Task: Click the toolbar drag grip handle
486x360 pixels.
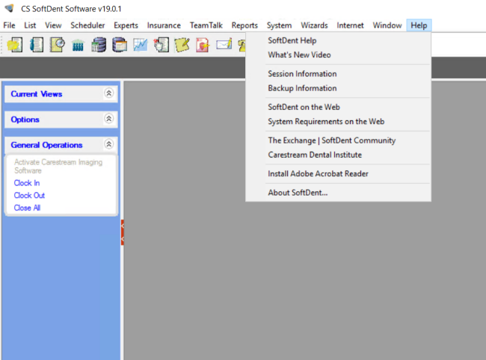Action: 2,45
